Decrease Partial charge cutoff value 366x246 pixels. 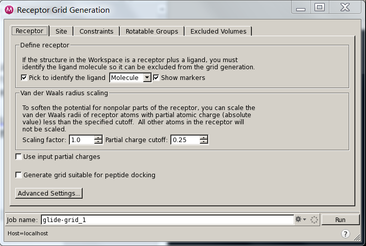(204, 142)
